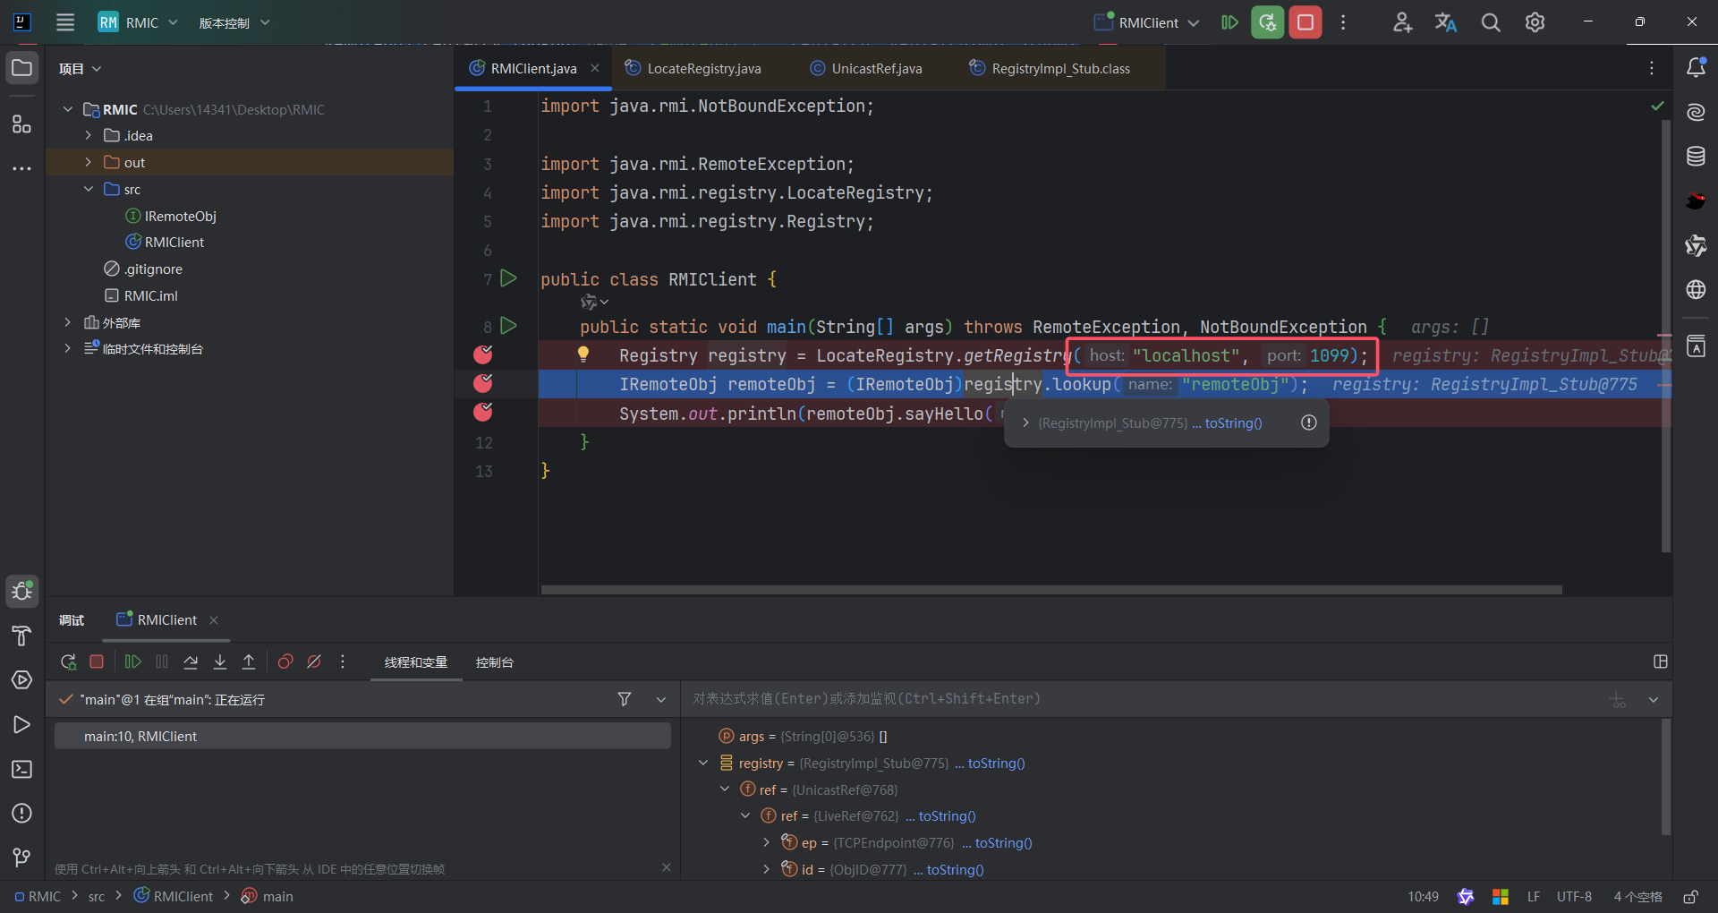Viewport: 1718px width, 913px height.
Task: Open the Git tool window icon
Action: tap(21, 858)
